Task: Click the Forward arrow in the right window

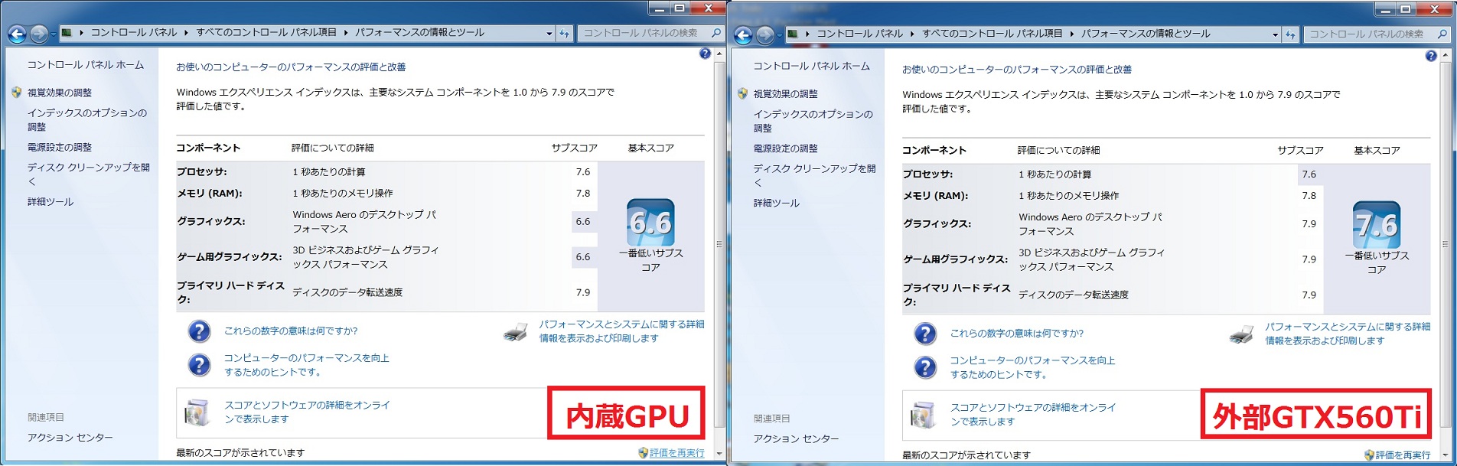Action: point(764,35)
